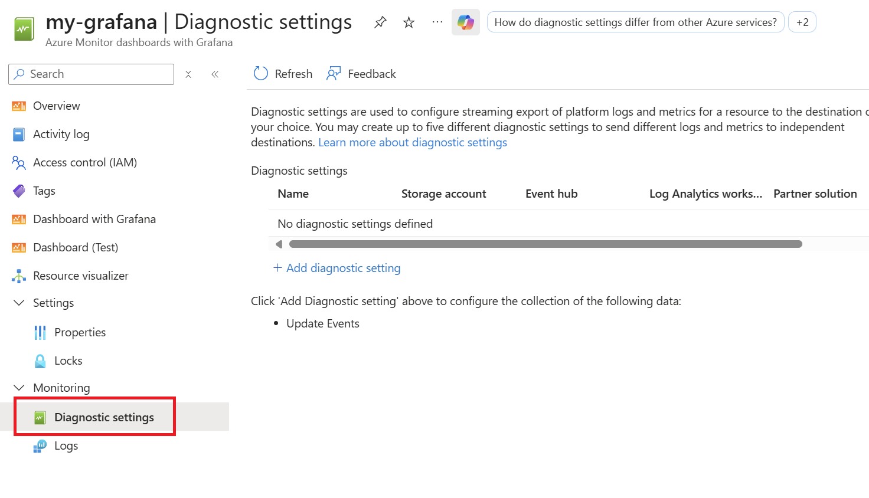Click the Refresh toolbar button
The height and width of the screenshot is (498, 869).
[x=283, y=74]
